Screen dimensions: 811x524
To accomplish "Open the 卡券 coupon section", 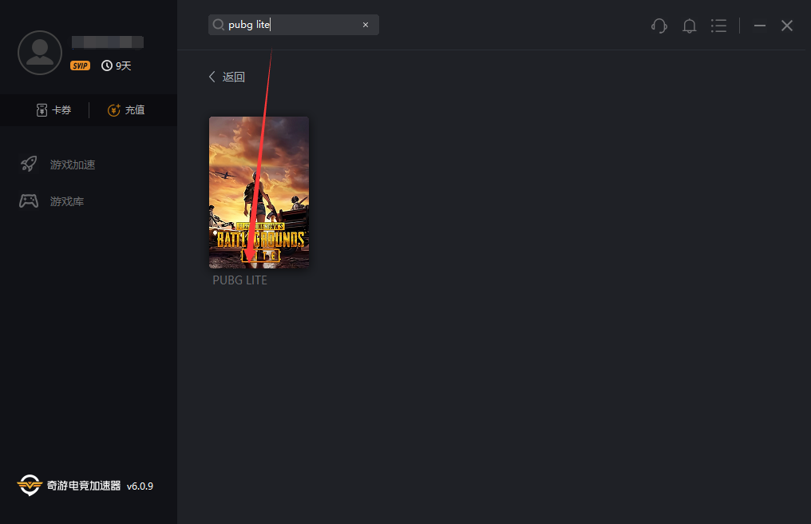I will [53, 110].
